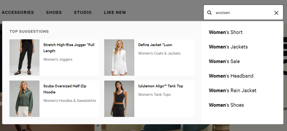
Task: Open the green Scuba Hoodie product image
Action: pyautogui.click(x=25, y=98)
